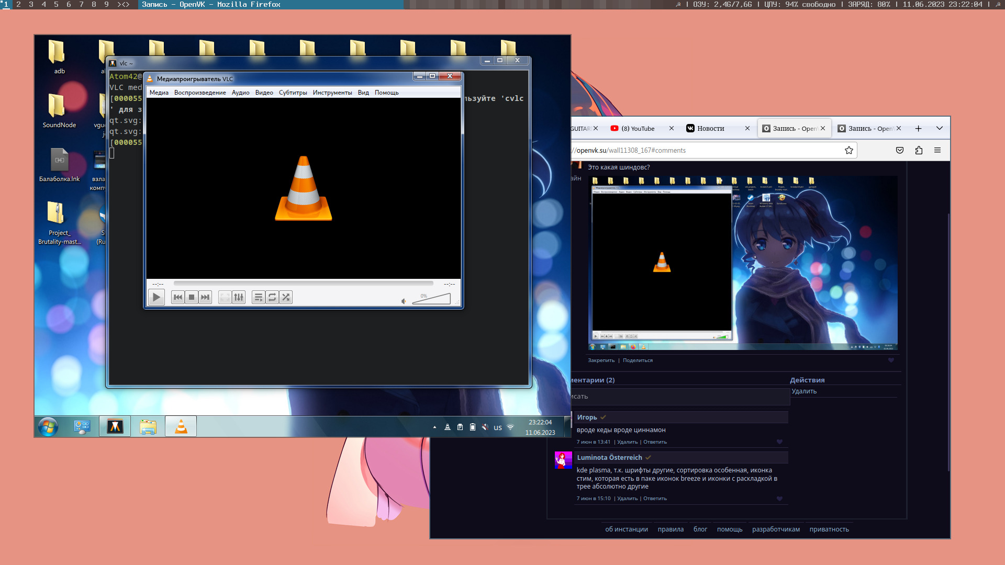
Task: Toggle VLC shuffle random playback
Action: [286, 298]
